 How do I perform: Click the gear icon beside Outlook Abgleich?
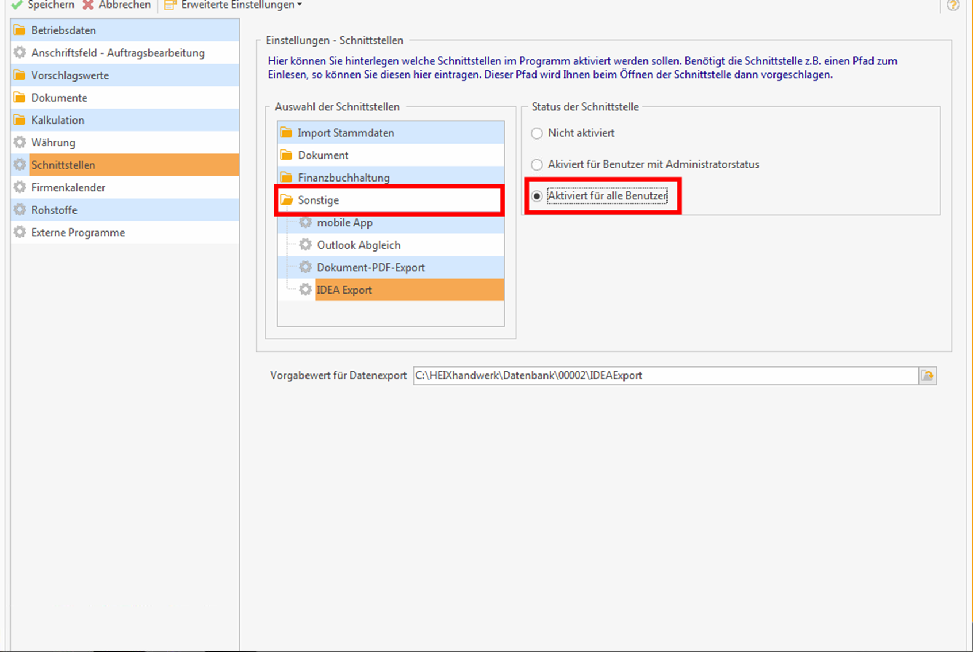pyautogui.click(x=305, y=245)
